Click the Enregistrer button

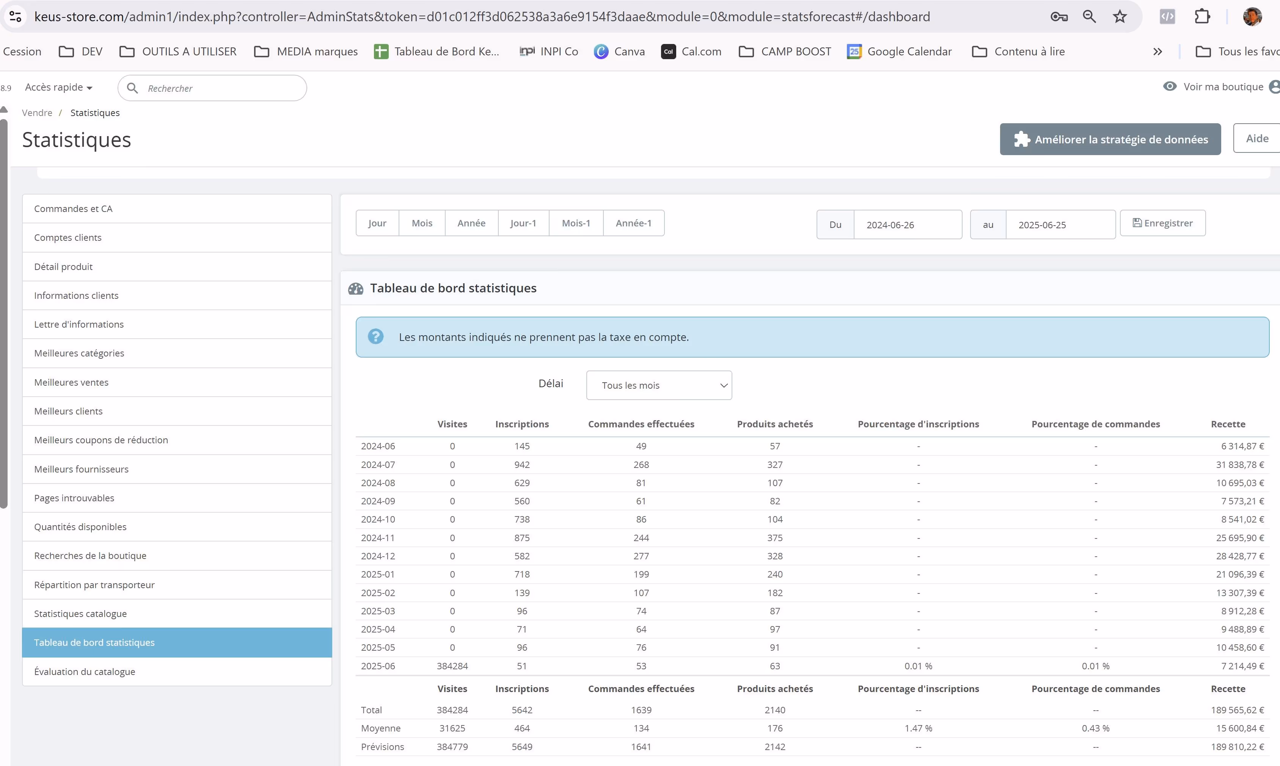click(1162, 223)
